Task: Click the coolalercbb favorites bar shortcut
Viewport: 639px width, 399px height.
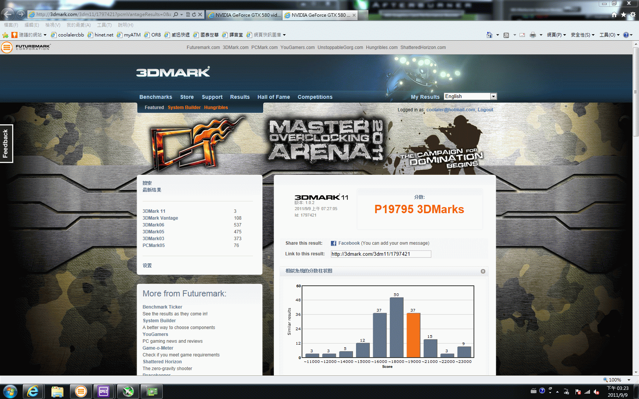Action: coord(67,35)
